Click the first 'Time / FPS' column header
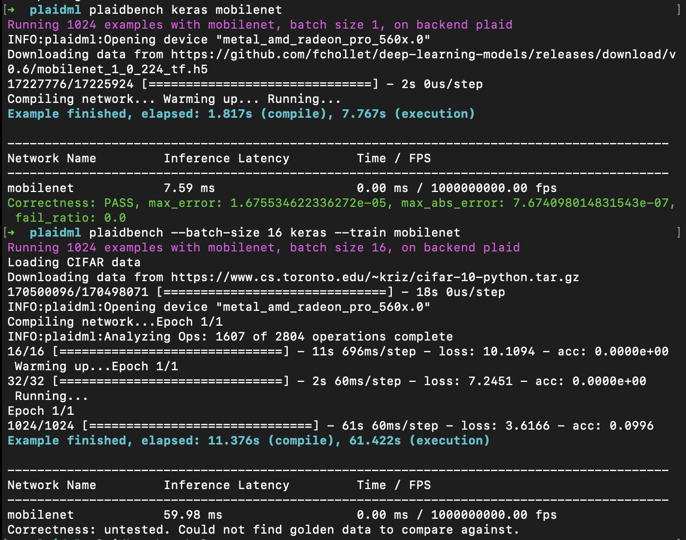 coord(393,158)
